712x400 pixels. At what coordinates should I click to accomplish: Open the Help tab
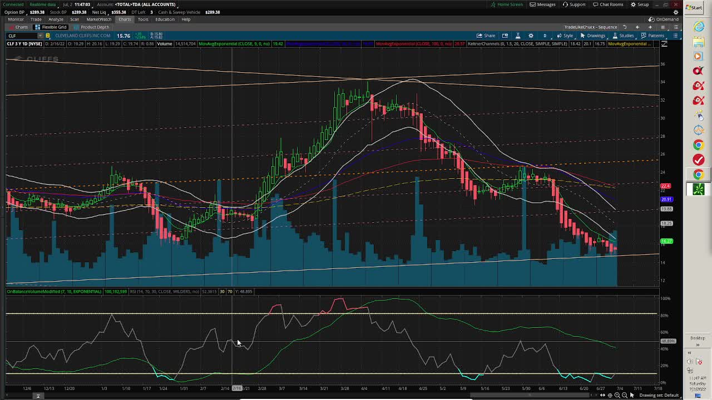click(186, 19)
